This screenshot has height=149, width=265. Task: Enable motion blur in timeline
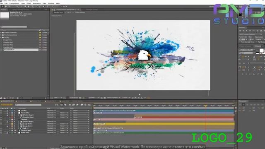[x=77, y=105]
